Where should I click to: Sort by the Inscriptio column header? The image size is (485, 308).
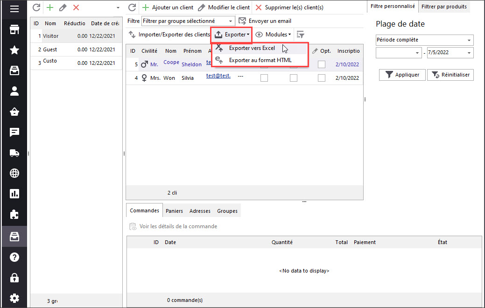[x=349, y=51]
